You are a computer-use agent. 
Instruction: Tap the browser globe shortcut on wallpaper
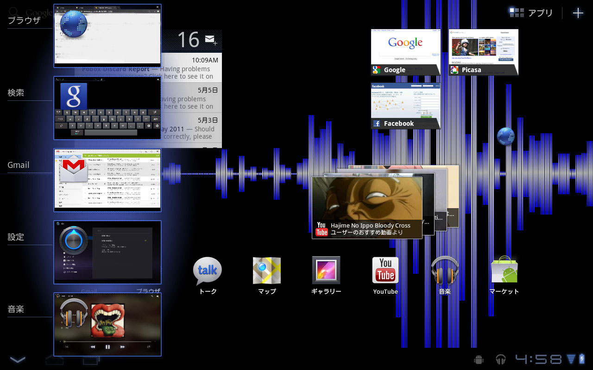[505, 136]
